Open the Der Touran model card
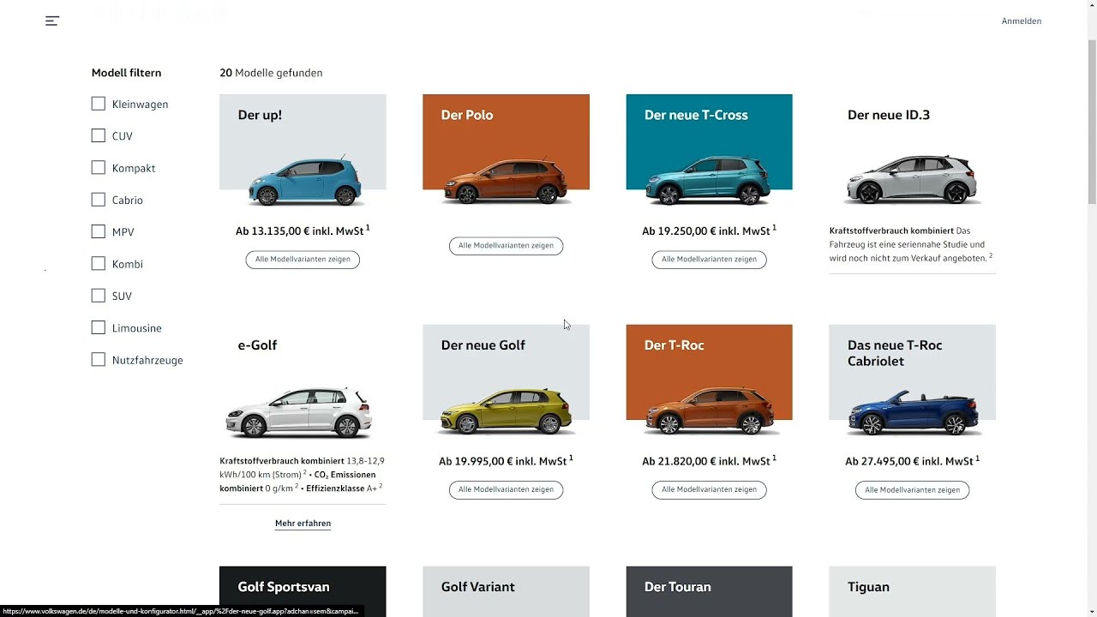This screenshot has width=1097, height=617. (709, 591)
